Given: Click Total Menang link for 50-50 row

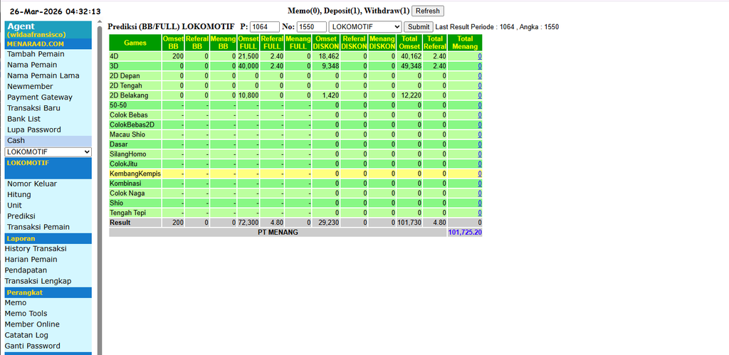Looking at the screenshot, I should [x=480, y=105].
